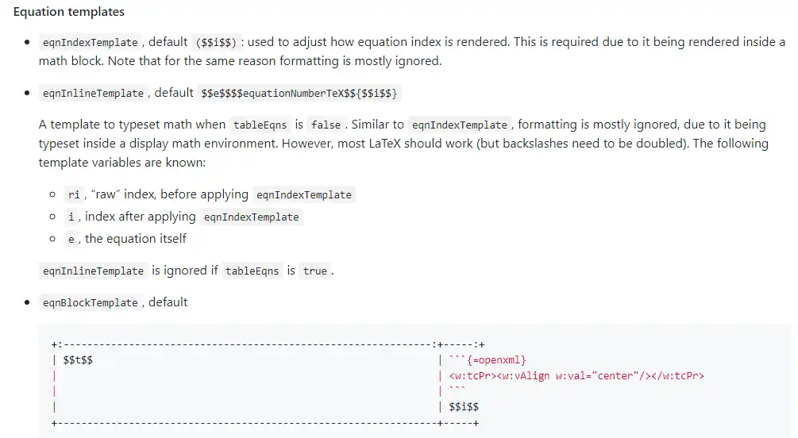Click $$t$$ in the code block
The image size is (798, 438).
[x=78, y=360]
